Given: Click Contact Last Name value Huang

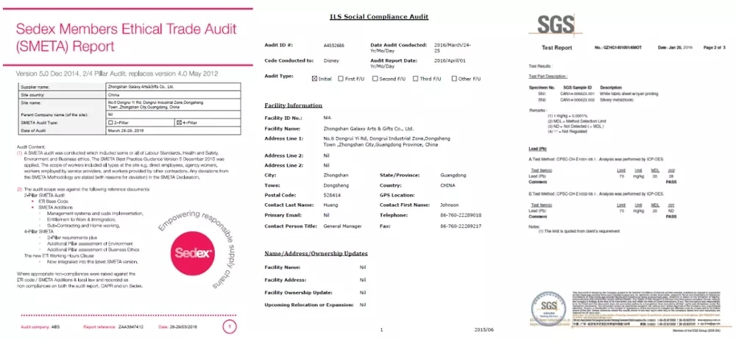Looking at the screenshot, I should coord(330,205).
